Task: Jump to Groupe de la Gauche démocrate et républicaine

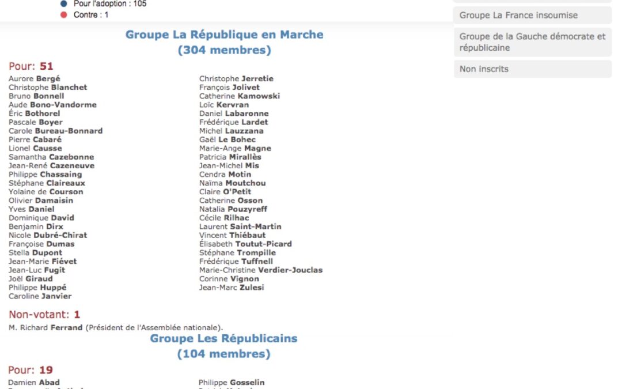Action: click(532, 42)
